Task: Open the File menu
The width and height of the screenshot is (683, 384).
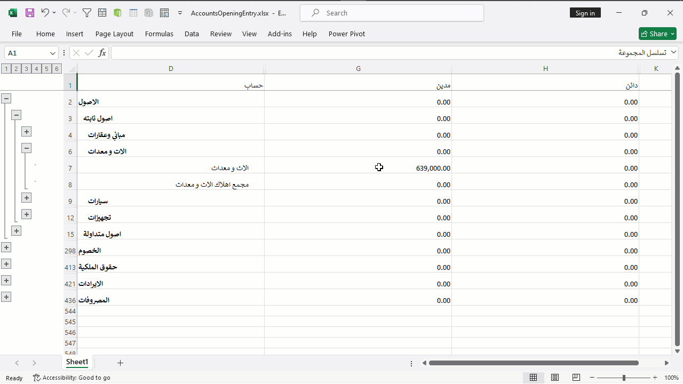Action: point(17,34)
